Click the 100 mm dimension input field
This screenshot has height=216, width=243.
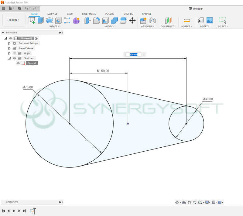(134, 54)
